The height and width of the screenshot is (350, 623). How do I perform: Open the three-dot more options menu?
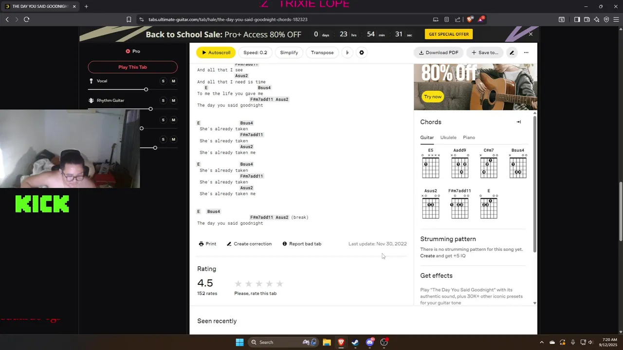click(x=526, y=52)
